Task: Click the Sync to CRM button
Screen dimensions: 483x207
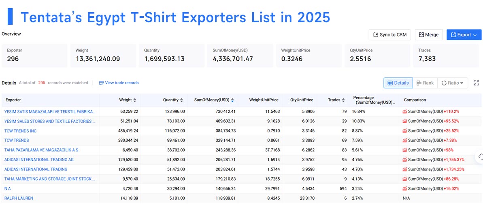Action: 389,35
